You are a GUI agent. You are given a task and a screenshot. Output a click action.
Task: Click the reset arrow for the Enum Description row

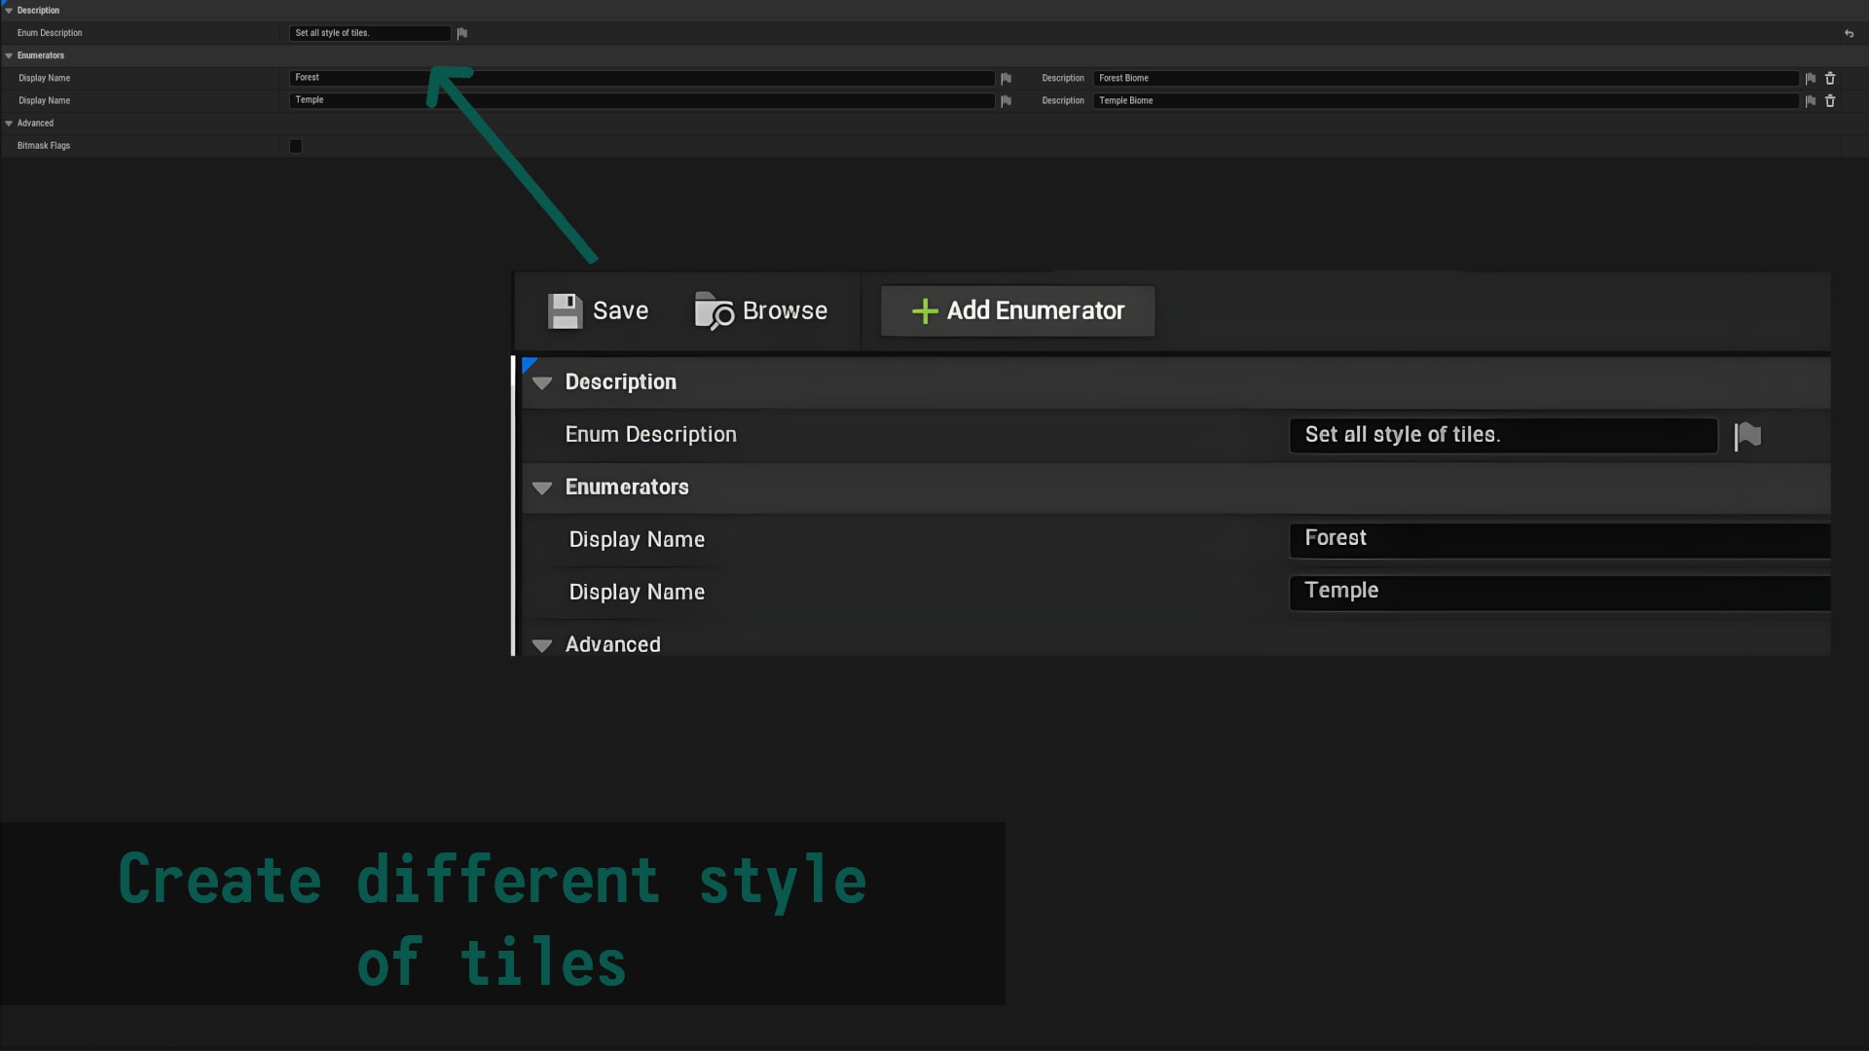[1849, 33]
